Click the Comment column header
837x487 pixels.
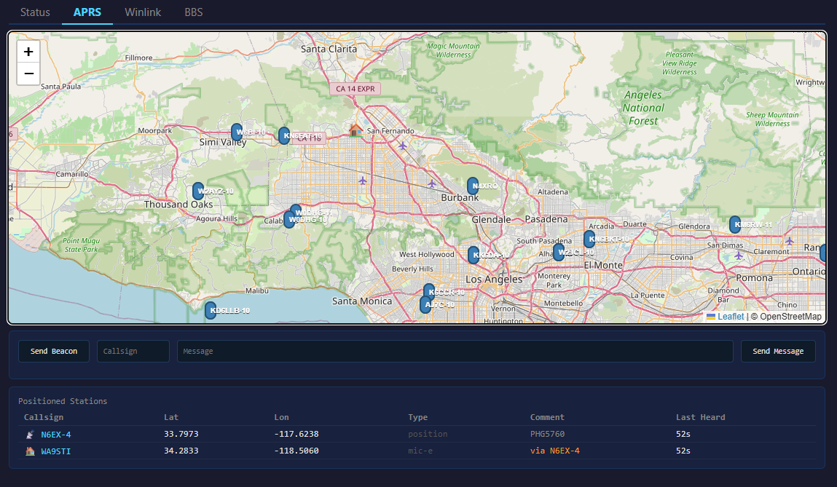point(547,417)
